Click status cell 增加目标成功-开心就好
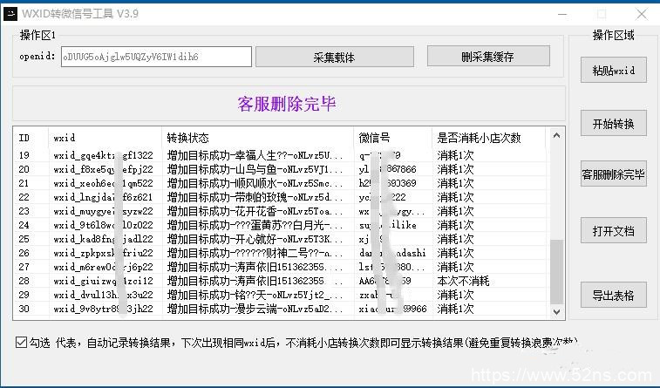Image resolution: width=660 pixels, height=388 pixels. (x=255, y=239)
